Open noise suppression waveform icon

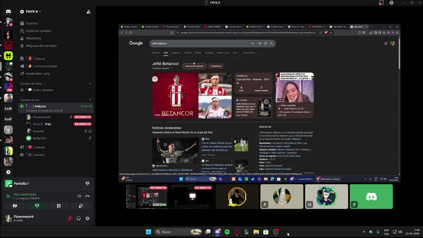pyautogui.click(x=79, y=196)
